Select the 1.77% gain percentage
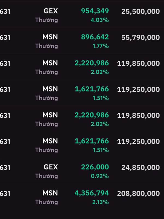 click(x=101, y=46)
